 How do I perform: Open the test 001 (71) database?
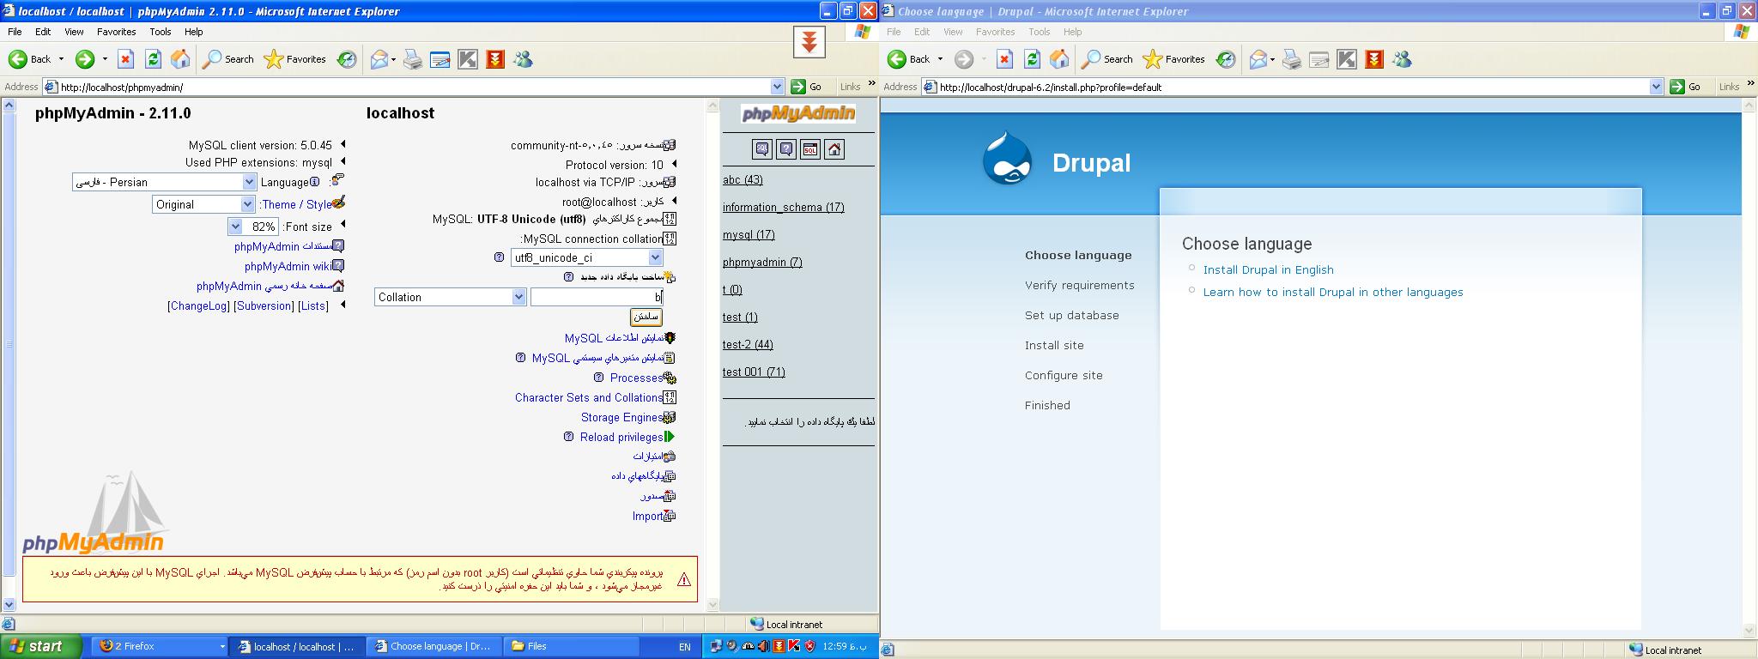[754, 372]
